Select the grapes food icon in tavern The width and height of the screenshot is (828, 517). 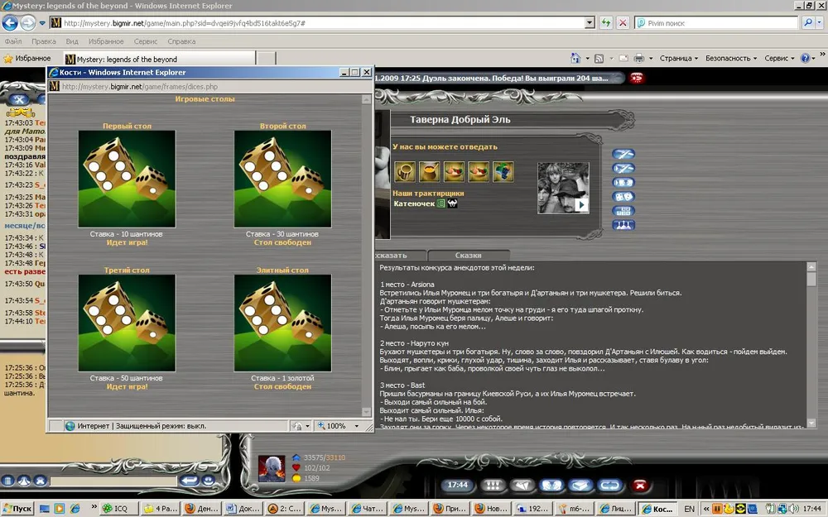point(503,171)
